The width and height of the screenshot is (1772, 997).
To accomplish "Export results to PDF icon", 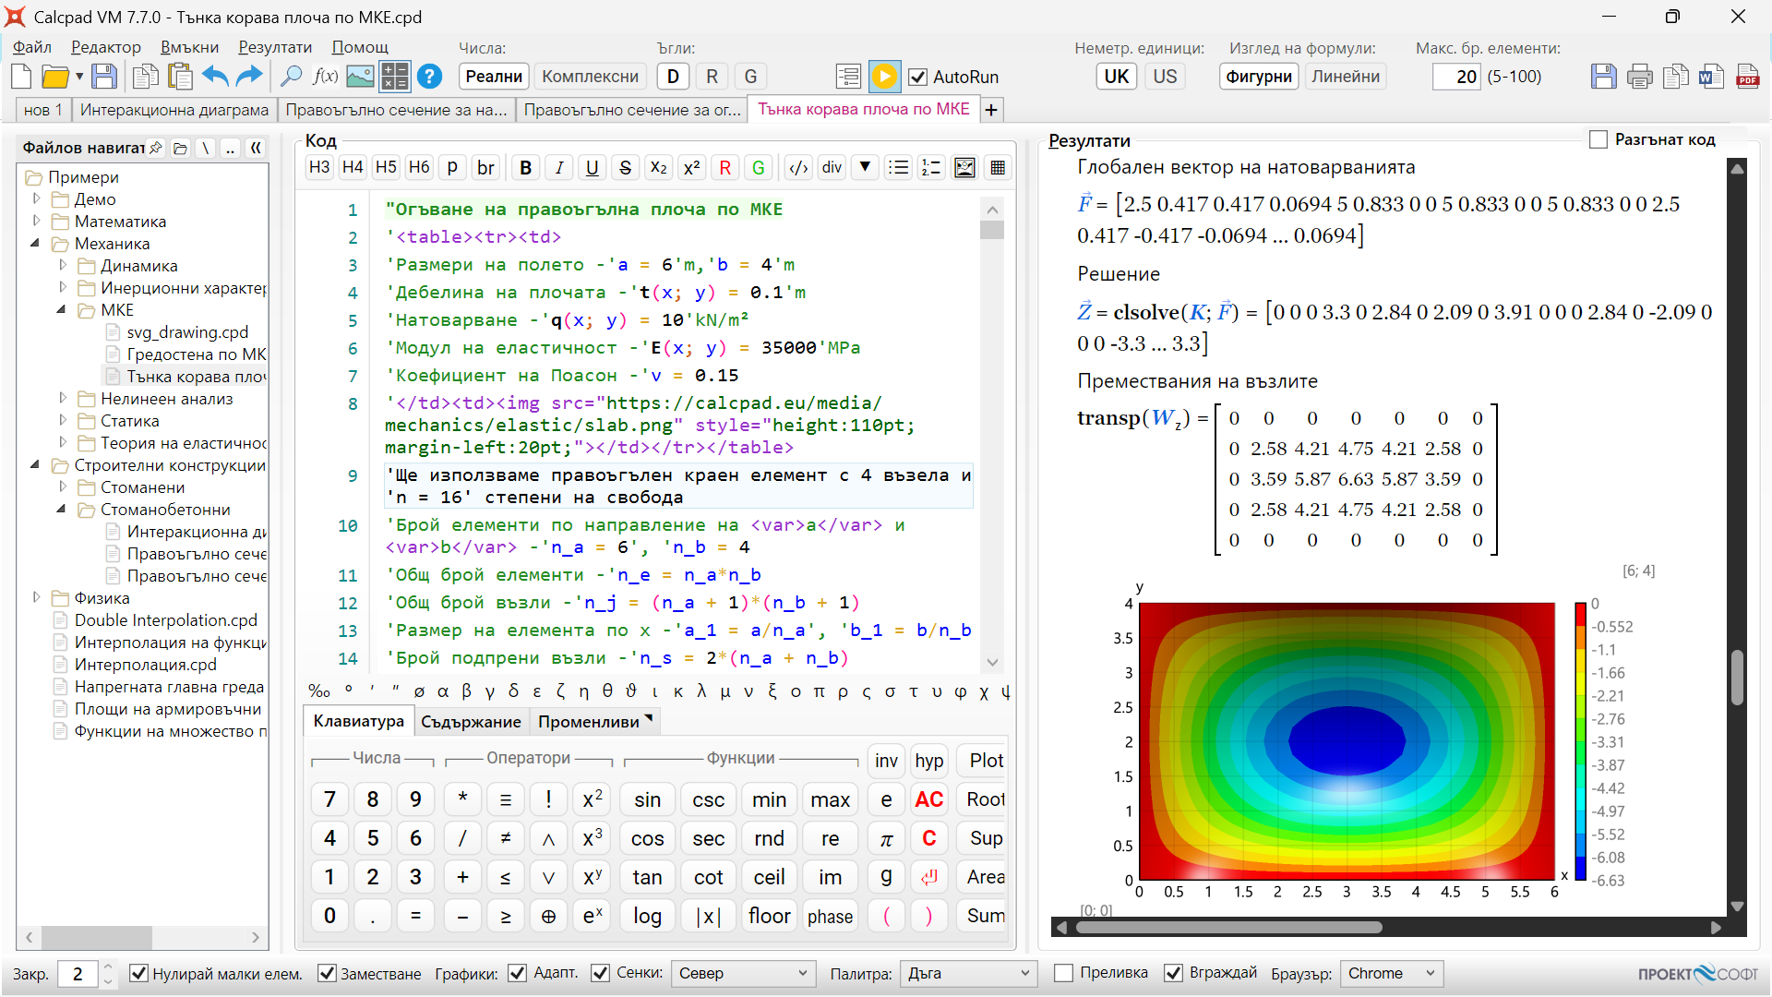I will (1747, 77).
